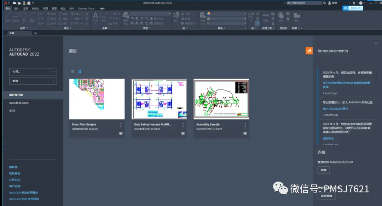Open the Assembly Sample thumbnail

pos(221,99)
